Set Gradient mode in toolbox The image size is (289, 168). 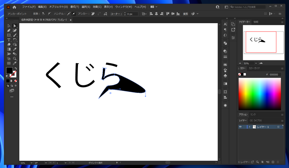[12, 81]
